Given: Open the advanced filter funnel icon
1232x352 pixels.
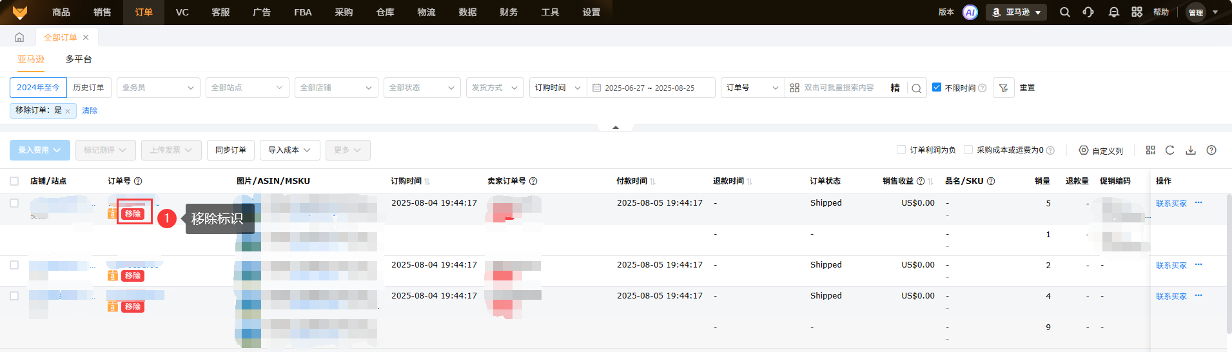Looking at the screenshot, I should point(1003,88).
